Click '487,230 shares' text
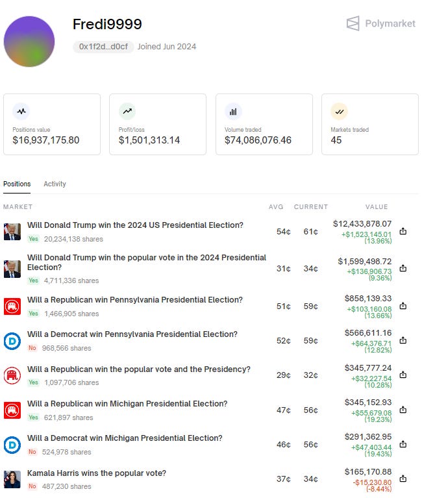424x498 pixels. pos(66,486)
